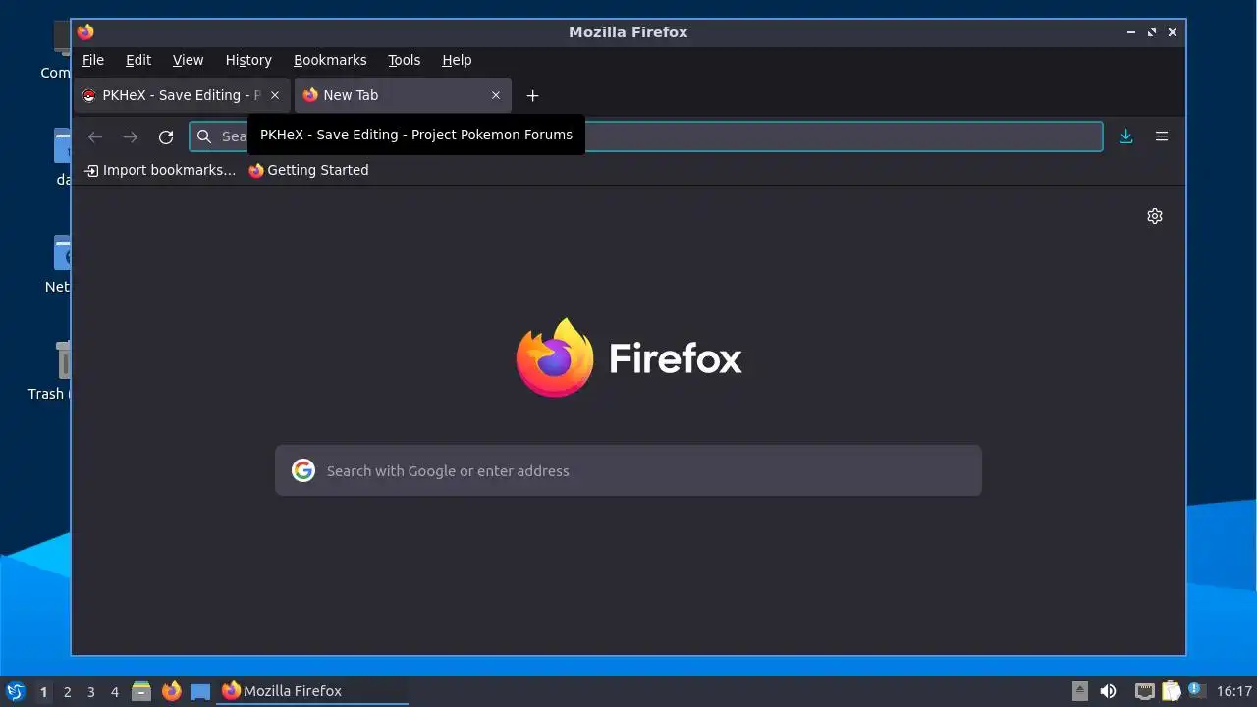Open the Firefox application menu

[1162, 136]
